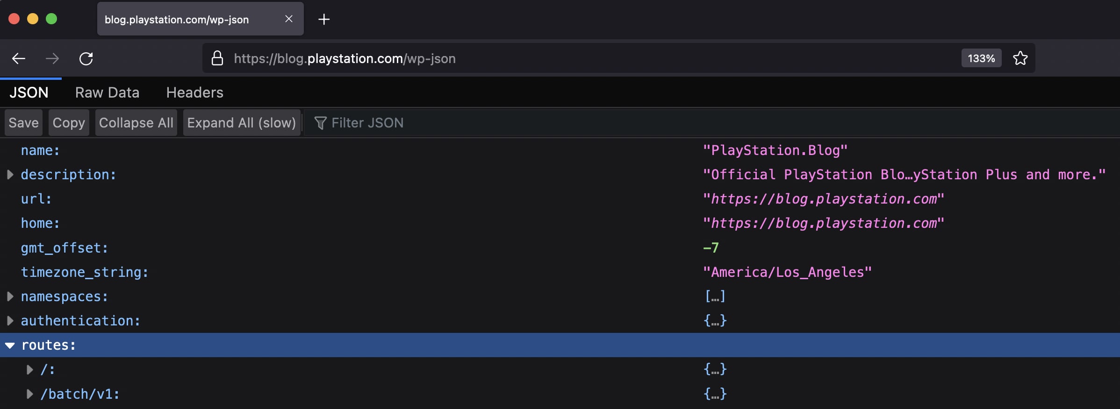The height and width of the screenshot is (409, 1120).
Task: Reload the current page
Action: (86, 58)
